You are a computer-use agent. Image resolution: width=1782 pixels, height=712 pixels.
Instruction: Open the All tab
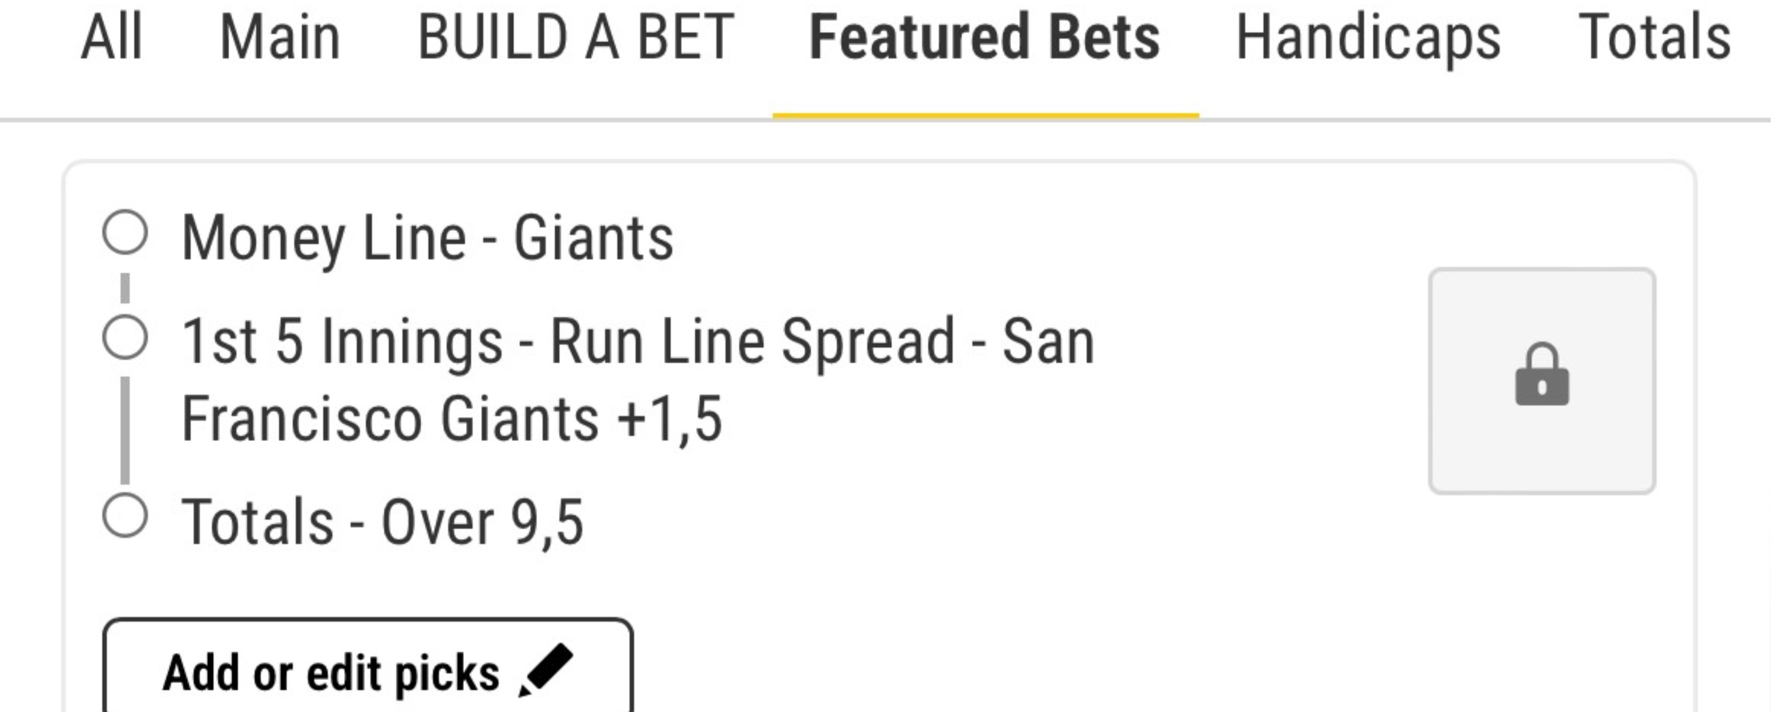tap(112, 37)
